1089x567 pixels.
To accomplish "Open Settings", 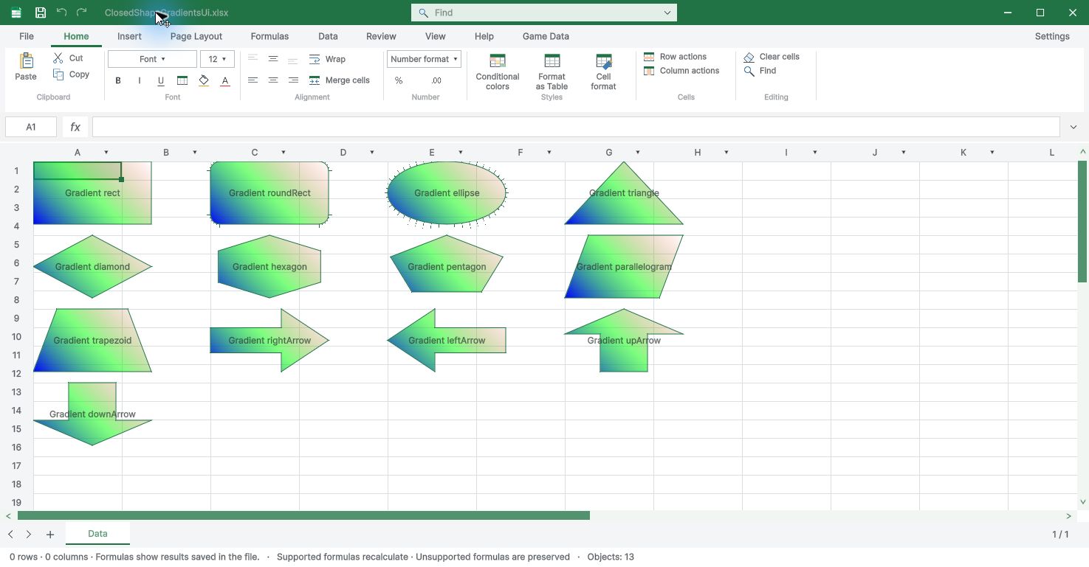I will tap(1052, 36).
